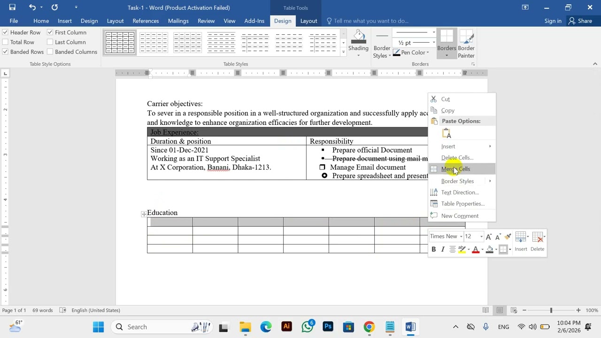Image resolution: width=601 pixels, height=338 pixels.
Task: Open the mini toolbar font name dropdown
Action: pos(461,237)
